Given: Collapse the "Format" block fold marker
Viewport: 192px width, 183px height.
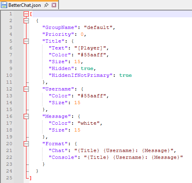Looking at the screenshot, I should pos(26,144).
